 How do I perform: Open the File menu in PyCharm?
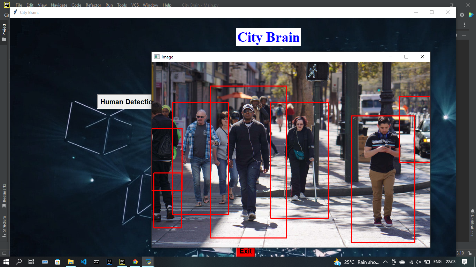coord(19,5)
